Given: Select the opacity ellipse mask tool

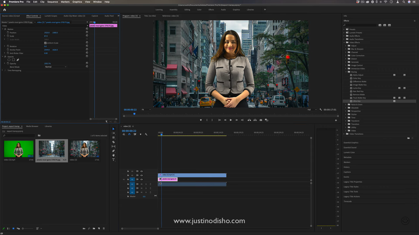Looking at the screenshot, I should [x=9, y=60].
